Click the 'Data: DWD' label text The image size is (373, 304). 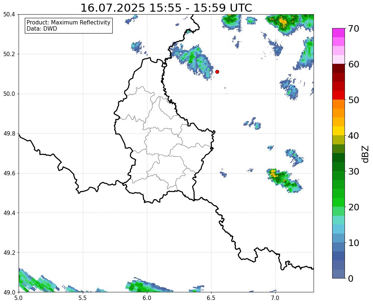point(42,29)
